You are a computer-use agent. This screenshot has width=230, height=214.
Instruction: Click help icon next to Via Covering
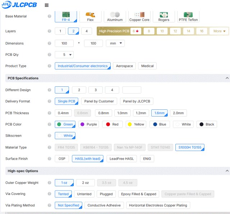50,194
